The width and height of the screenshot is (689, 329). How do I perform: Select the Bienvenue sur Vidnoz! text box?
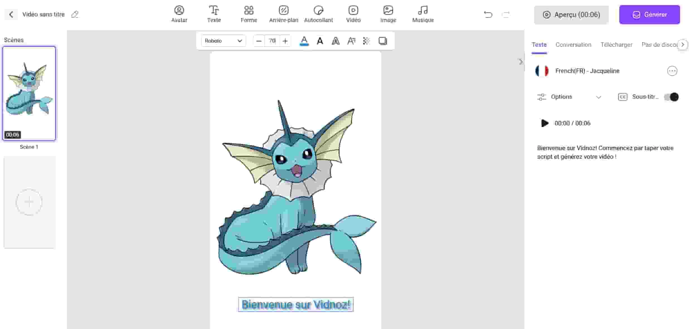click(x=296, y=304)
